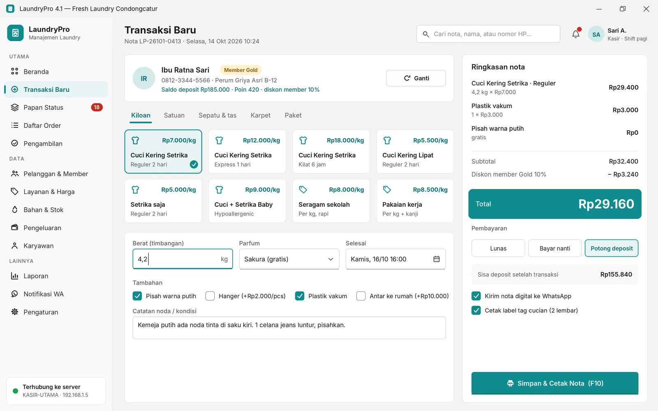
Task: Select the Lunas payment option
Action: (498, 248)
